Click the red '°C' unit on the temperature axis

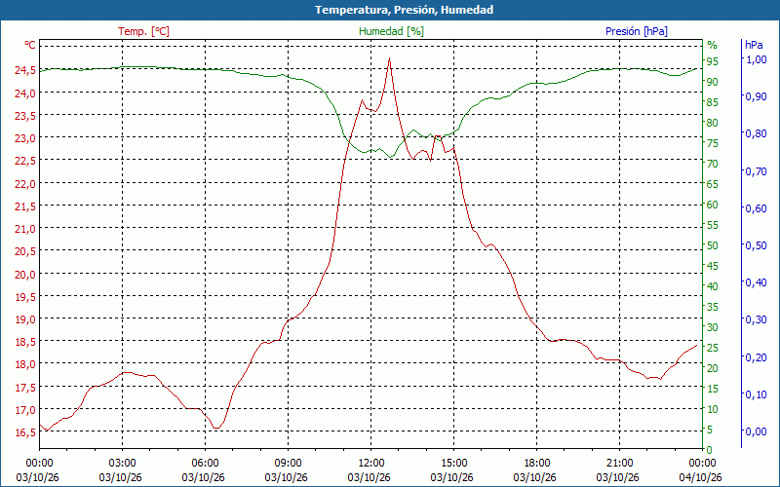(x=30, y=45)
